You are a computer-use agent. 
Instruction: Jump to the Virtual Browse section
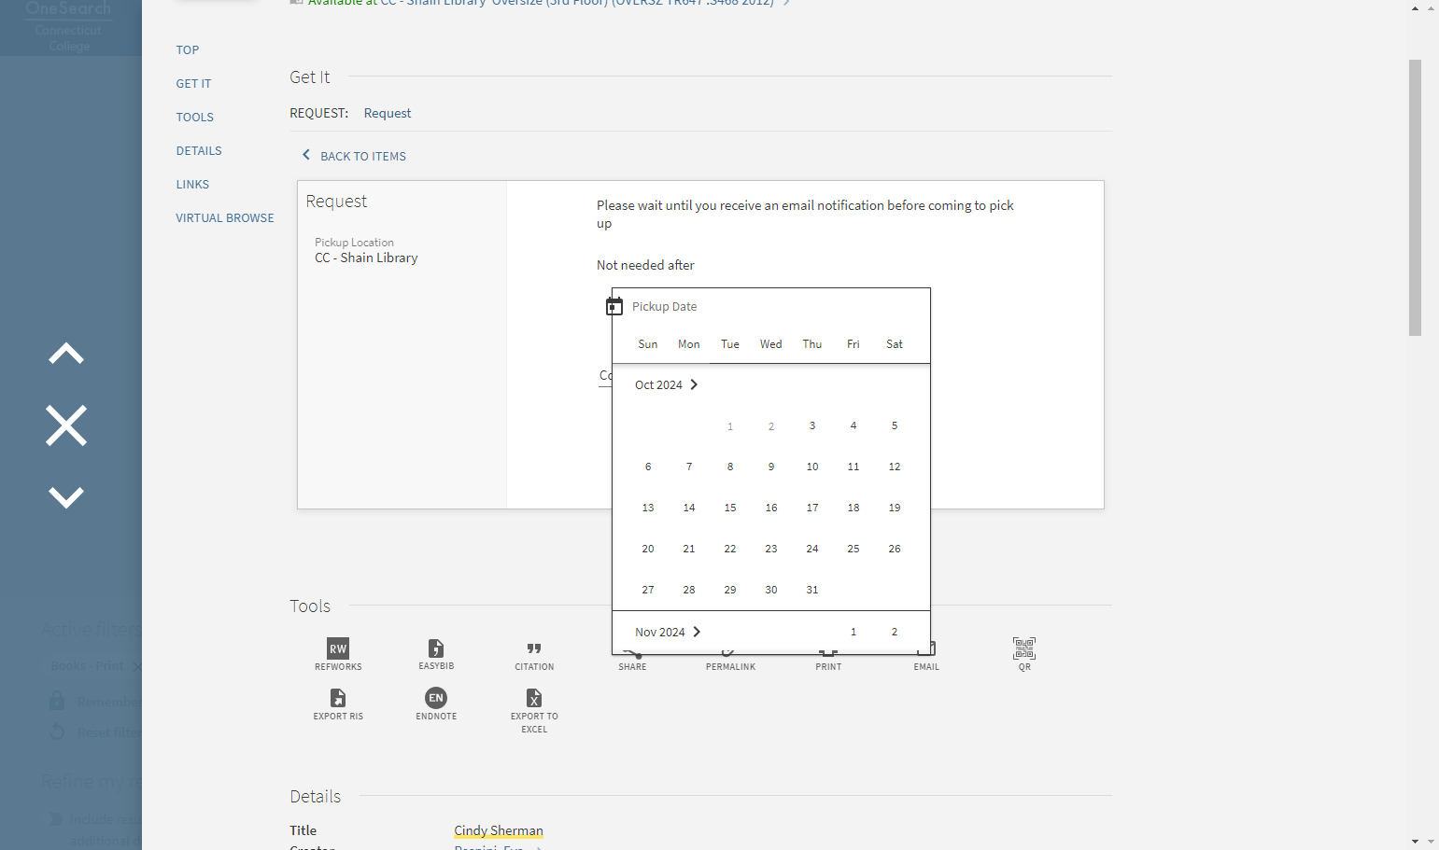(x=225, y=218)
